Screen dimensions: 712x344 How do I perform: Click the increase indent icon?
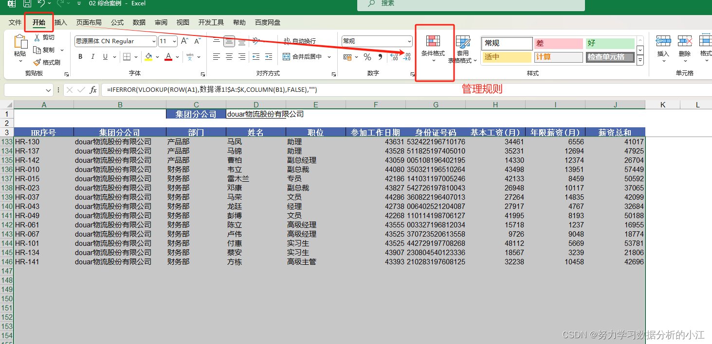pyautogui.click(x=269, y=57)
